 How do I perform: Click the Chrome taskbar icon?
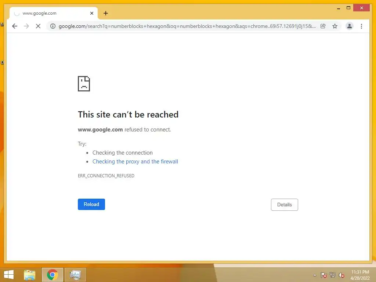coord(52,275)
